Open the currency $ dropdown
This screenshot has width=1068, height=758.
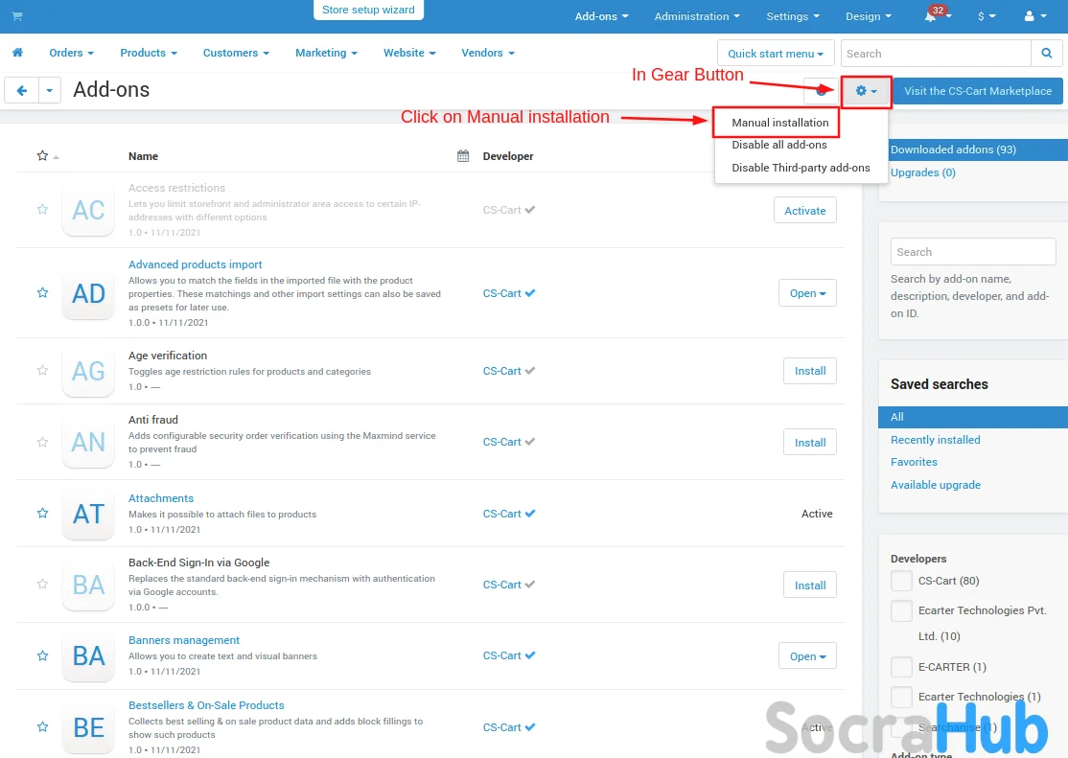[987, 16]
